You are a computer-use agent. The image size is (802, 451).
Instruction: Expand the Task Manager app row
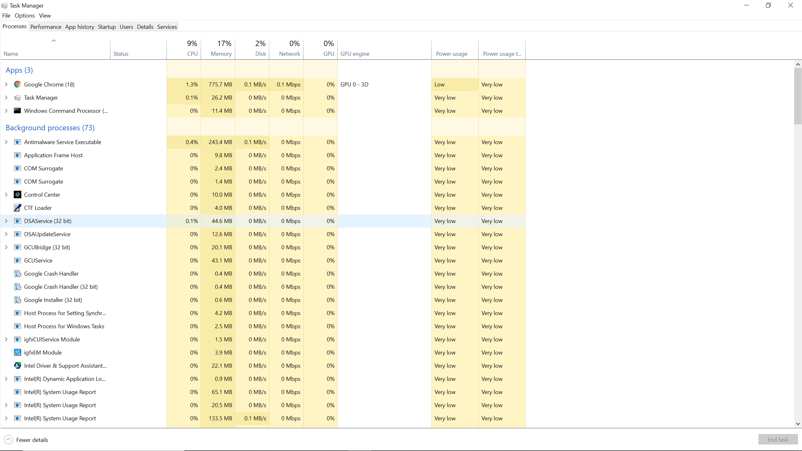[6, 97]
